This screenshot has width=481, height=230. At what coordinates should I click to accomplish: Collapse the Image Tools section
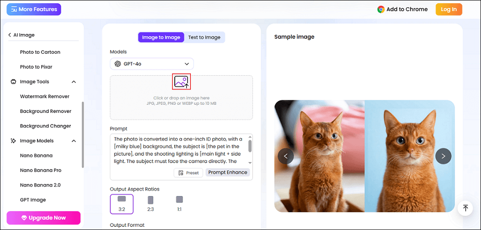(x=74, y=82)
